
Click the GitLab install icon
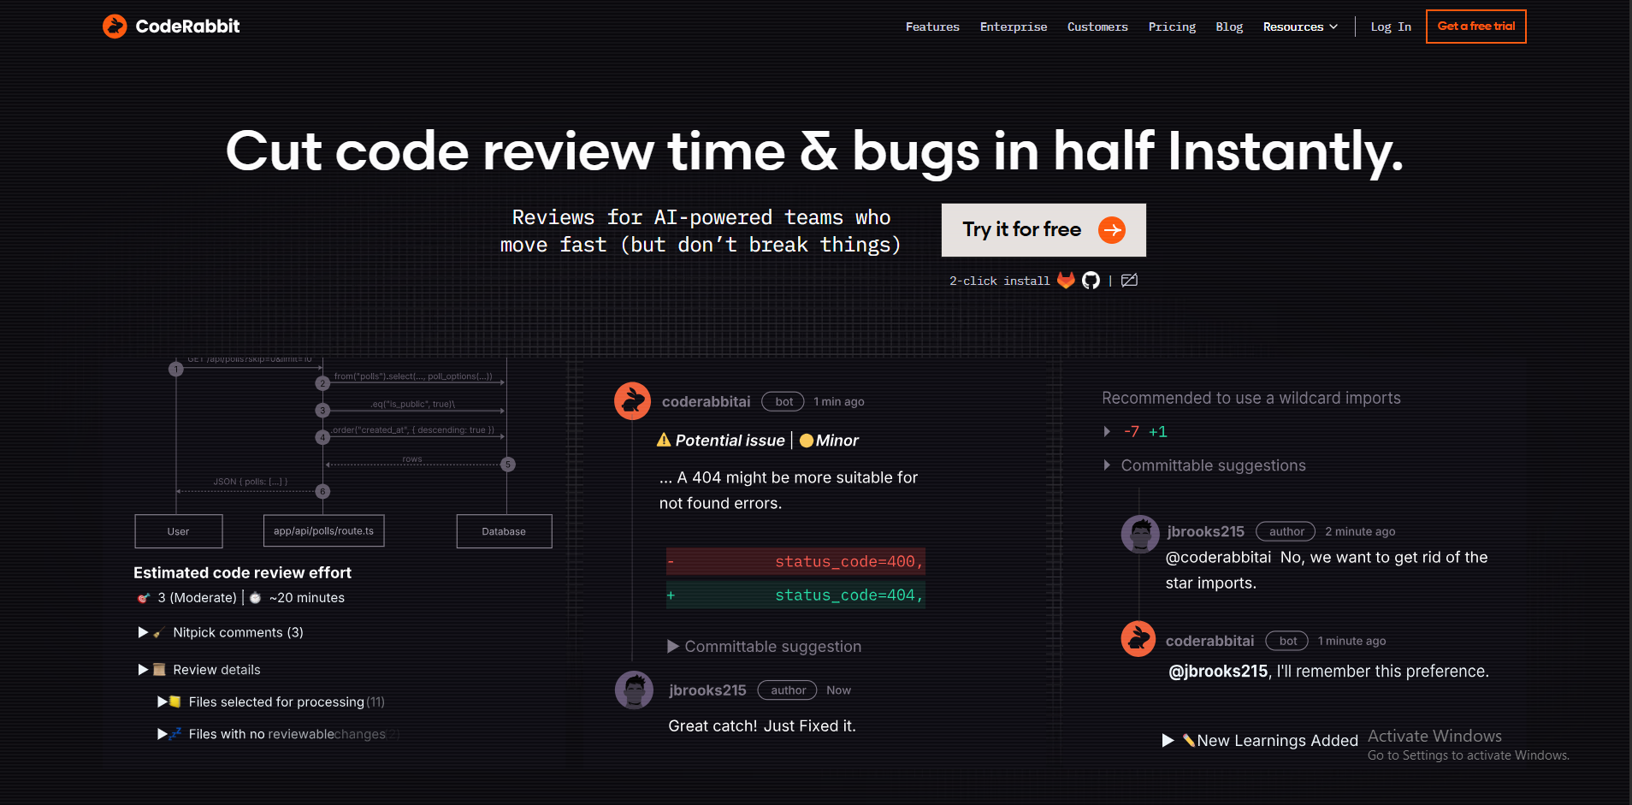(1066, 281)
